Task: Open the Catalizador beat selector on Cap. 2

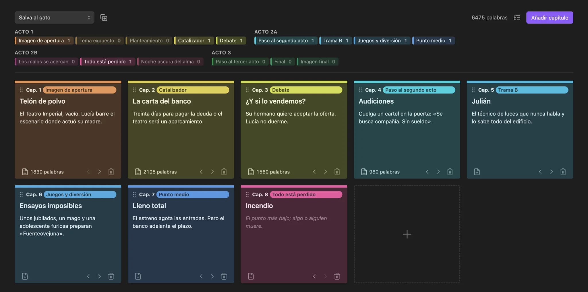Action: tap(193, 90)
